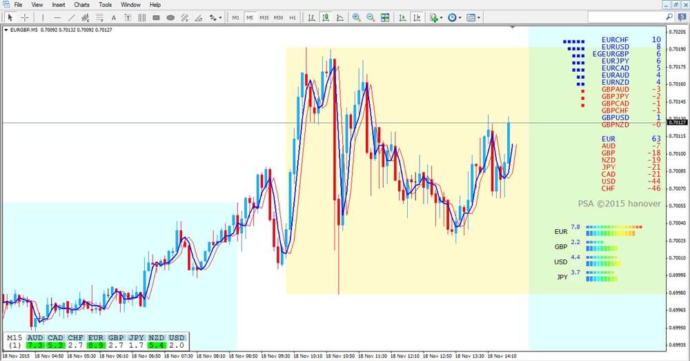
Task: Click the GBPUSD pair label
Action: [615, 117]
